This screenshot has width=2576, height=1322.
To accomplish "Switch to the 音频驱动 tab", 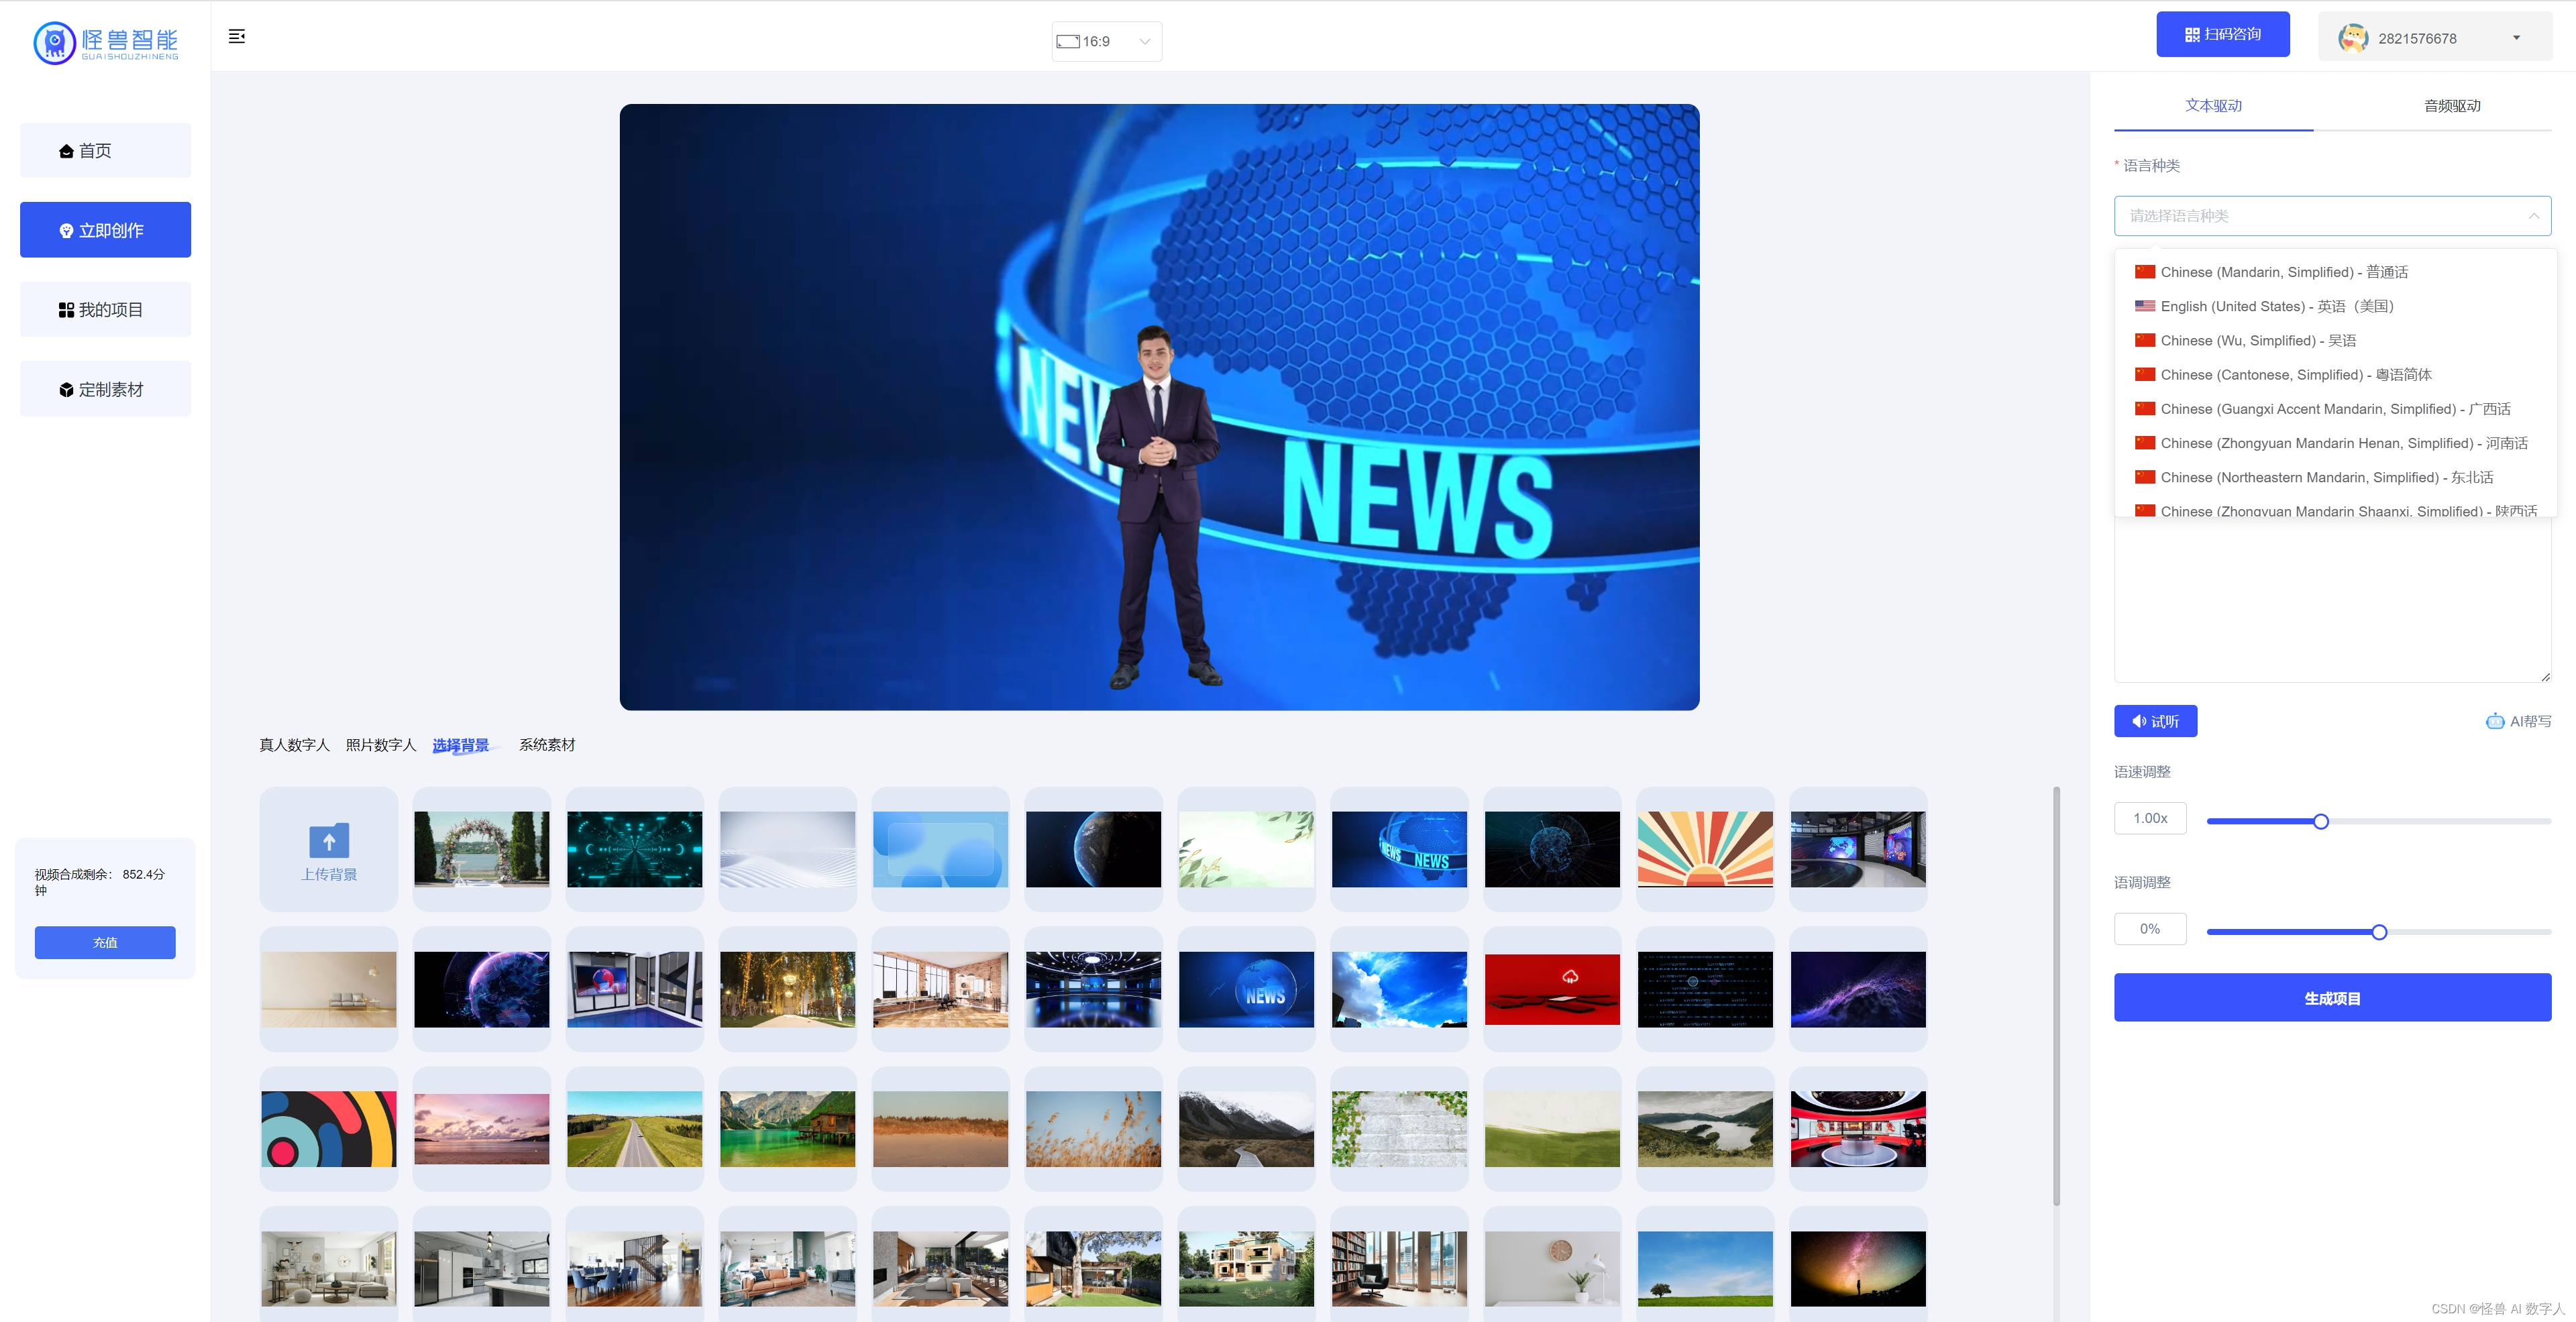I will point(2451,106).
